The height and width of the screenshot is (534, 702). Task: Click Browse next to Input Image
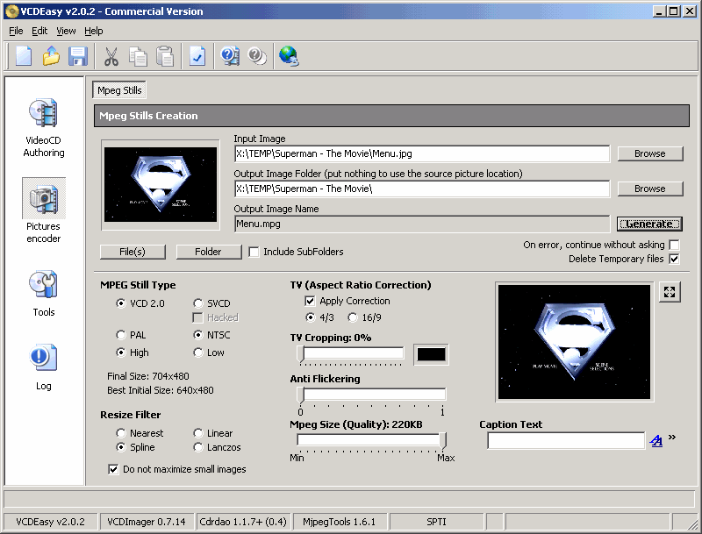(x=649, y=153)
